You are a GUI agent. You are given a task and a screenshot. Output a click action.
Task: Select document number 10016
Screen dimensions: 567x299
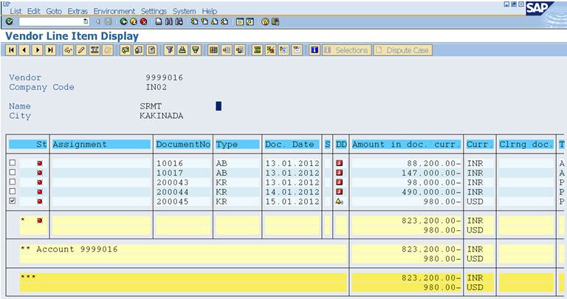pyautogui.click(x=170, y=163)
